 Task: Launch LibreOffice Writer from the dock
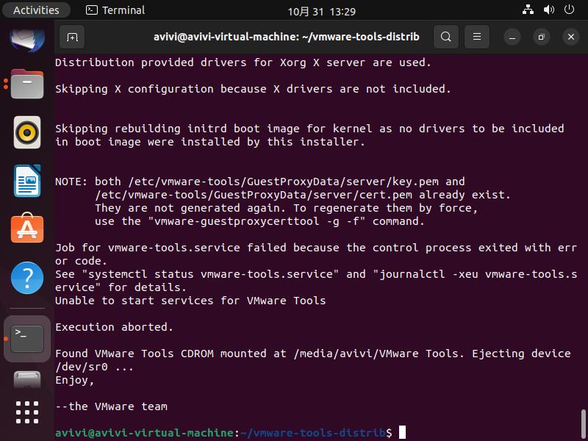[27, 182]
